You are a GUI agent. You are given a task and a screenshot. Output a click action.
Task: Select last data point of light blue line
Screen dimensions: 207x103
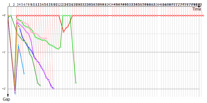pos(24,73)
